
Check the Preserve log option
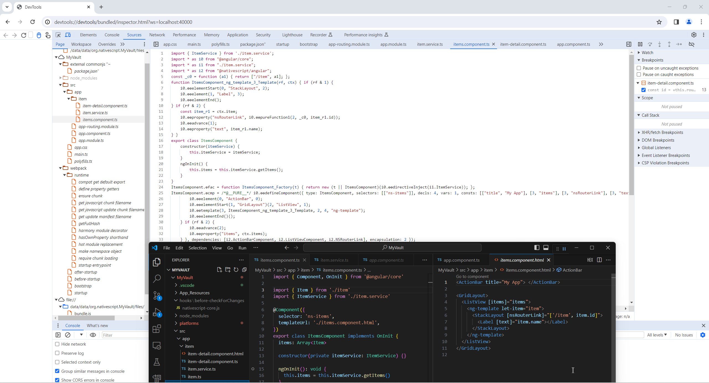(x=57, y=353)
